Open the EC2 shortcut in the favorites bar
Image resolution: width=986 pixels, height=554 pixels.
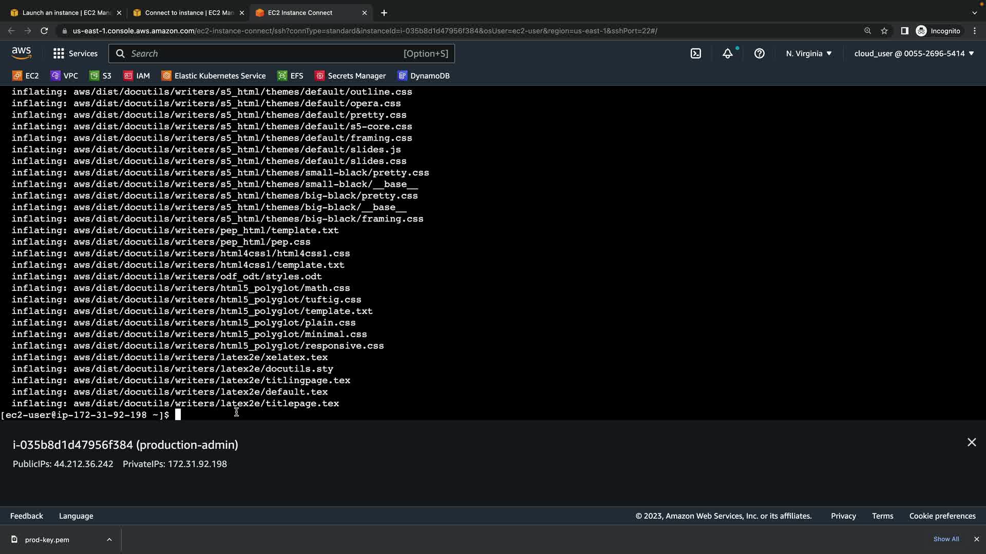(26, 76)
